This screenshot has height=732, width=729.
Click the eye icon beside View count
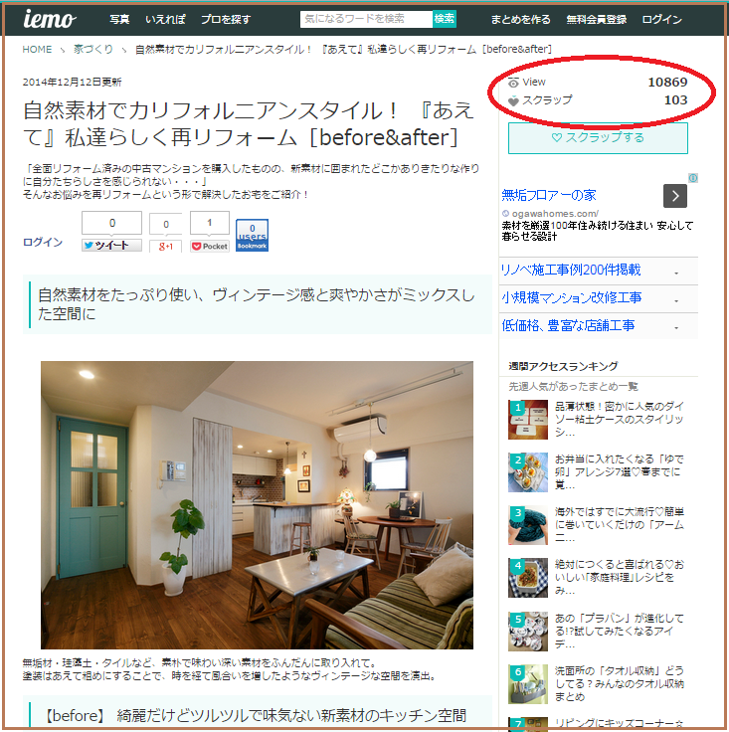[x=513, y=83]
